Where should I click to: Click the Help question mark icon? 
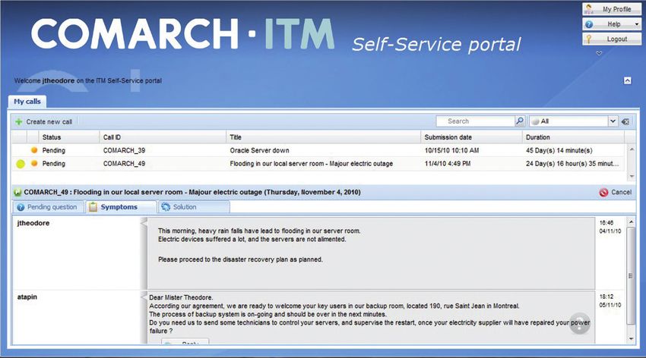coord(589,24)
